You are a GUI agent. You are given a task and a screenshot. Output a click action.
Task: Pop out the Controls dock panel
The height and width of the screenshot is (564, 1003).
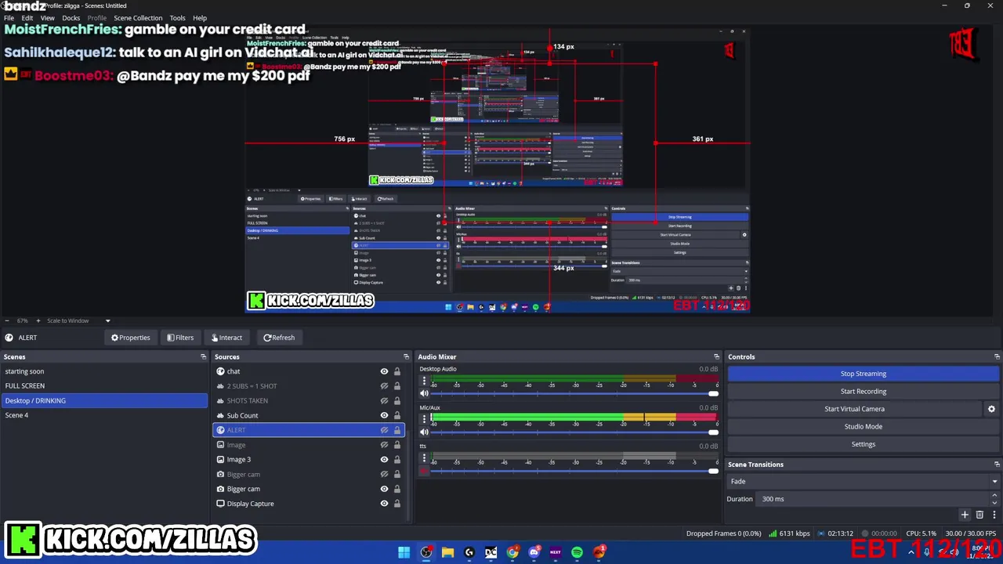pyautogui.click(x=997, y=356)
